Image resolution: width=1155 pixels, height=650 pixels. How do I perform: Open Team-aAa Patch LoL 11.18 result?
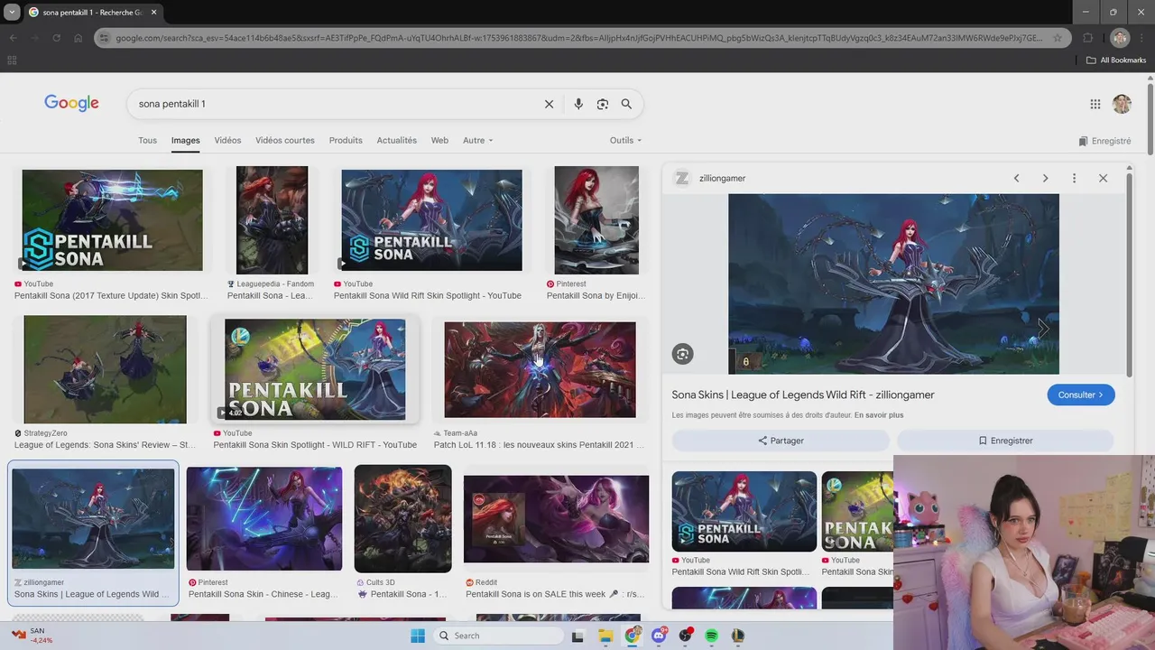coord(540,369)
